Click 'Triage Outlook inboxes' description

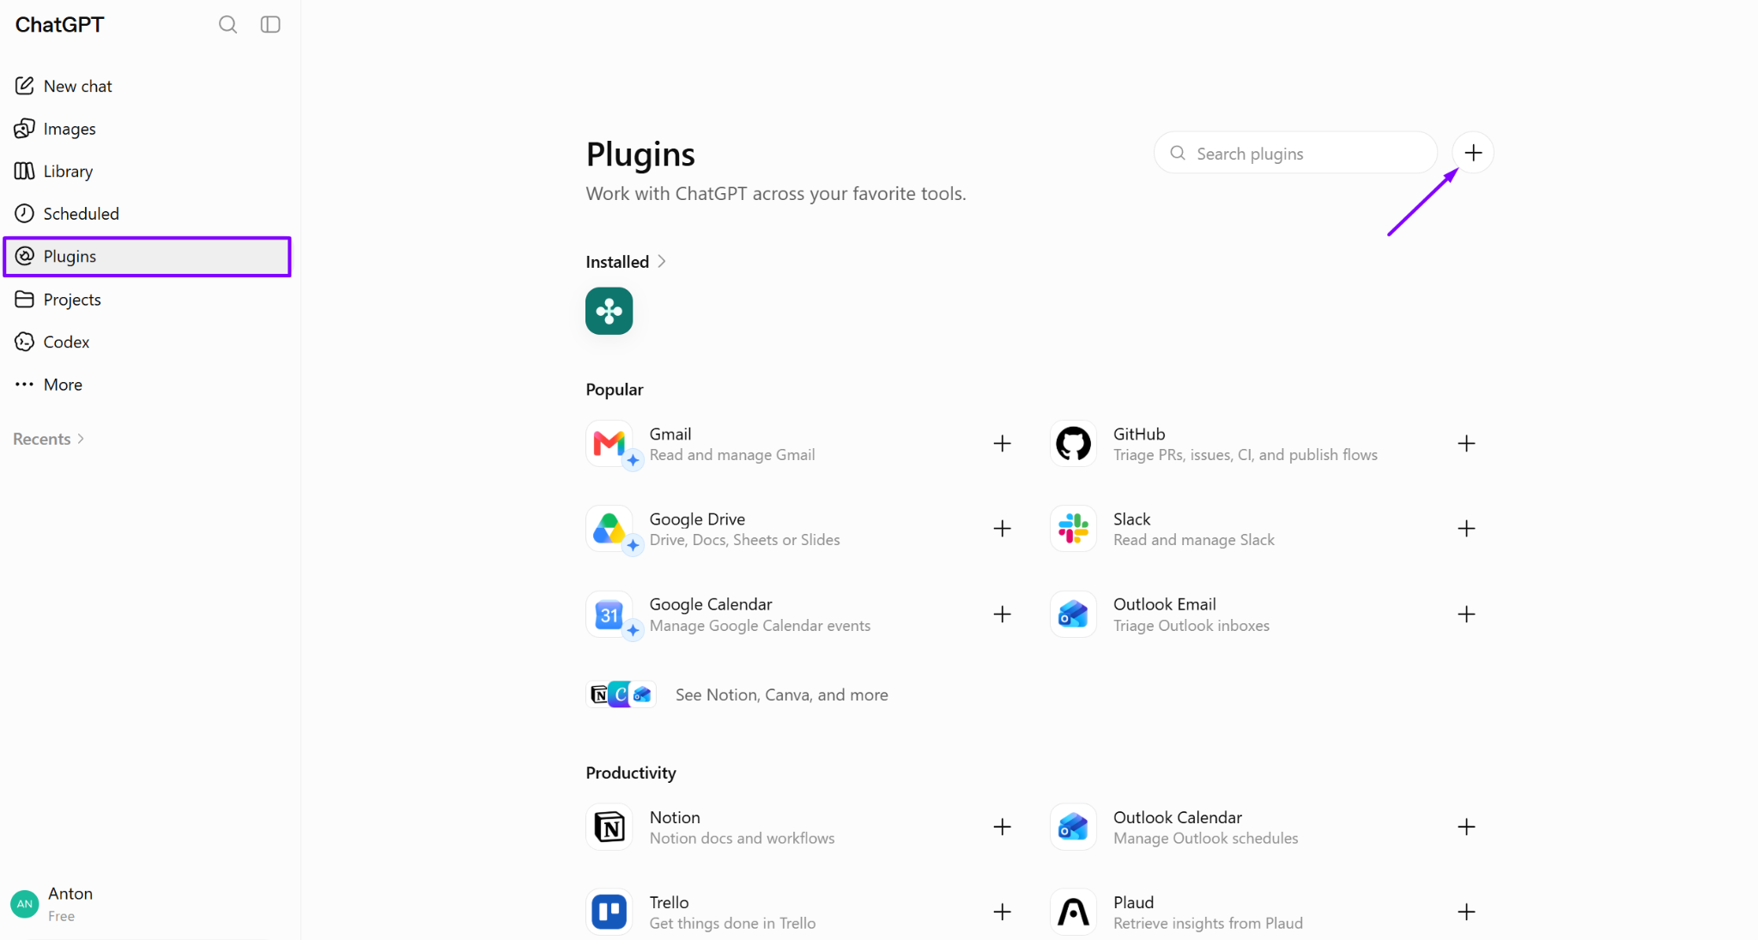[x=1191, y=626]
